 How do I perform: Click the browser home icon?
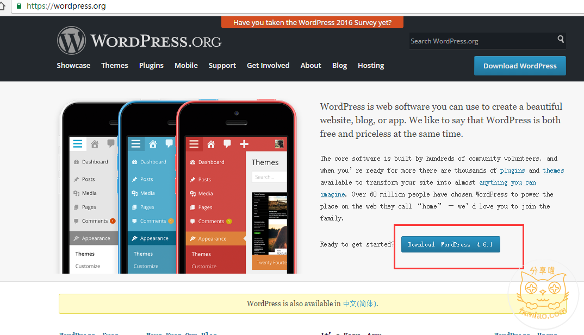coord(2,6)
